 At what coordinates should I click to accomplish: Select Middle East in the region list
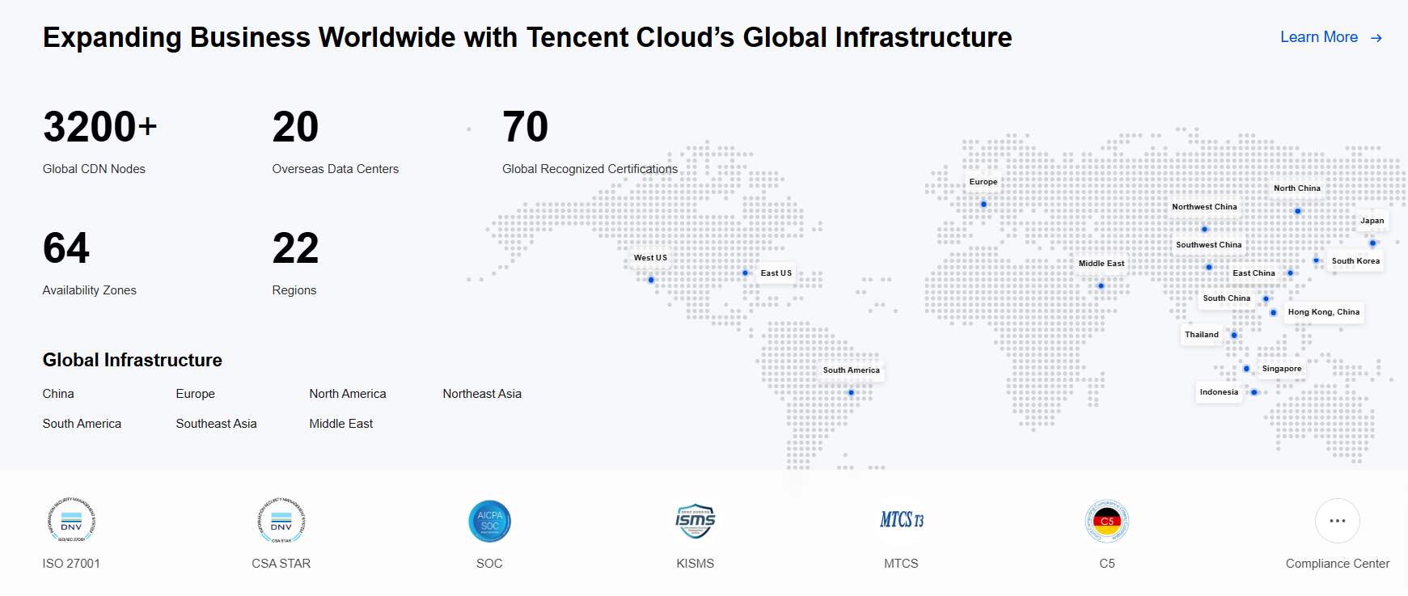(341, 424)
